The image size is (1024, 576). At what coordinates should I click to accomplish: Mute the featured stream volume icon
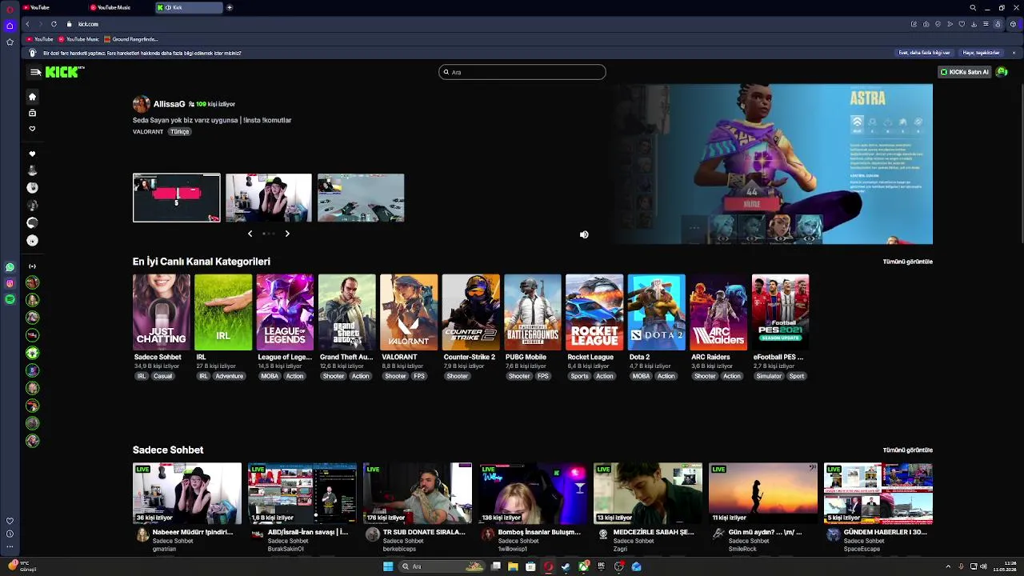[584, 234]
